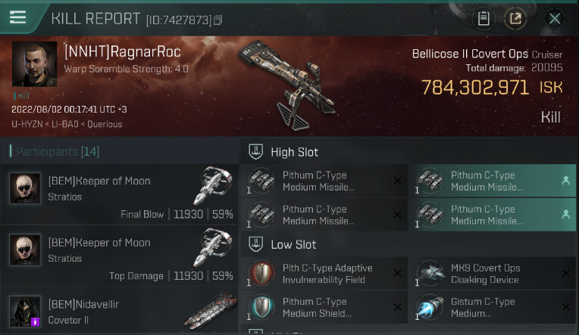Open the hamburger menu

pos(17,17)
